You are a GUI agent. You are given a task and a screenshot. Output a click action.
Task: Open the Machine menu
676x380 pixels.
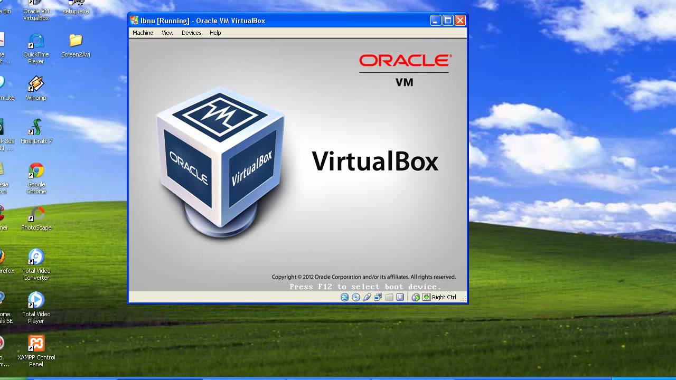coord(143,33)
